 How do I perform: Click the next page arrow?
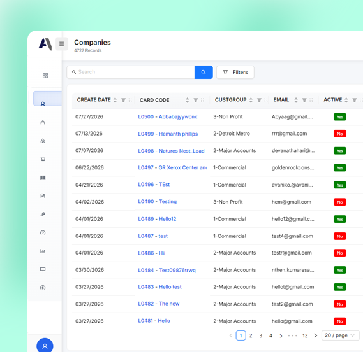pyautogui.click(x=316, y=335)
